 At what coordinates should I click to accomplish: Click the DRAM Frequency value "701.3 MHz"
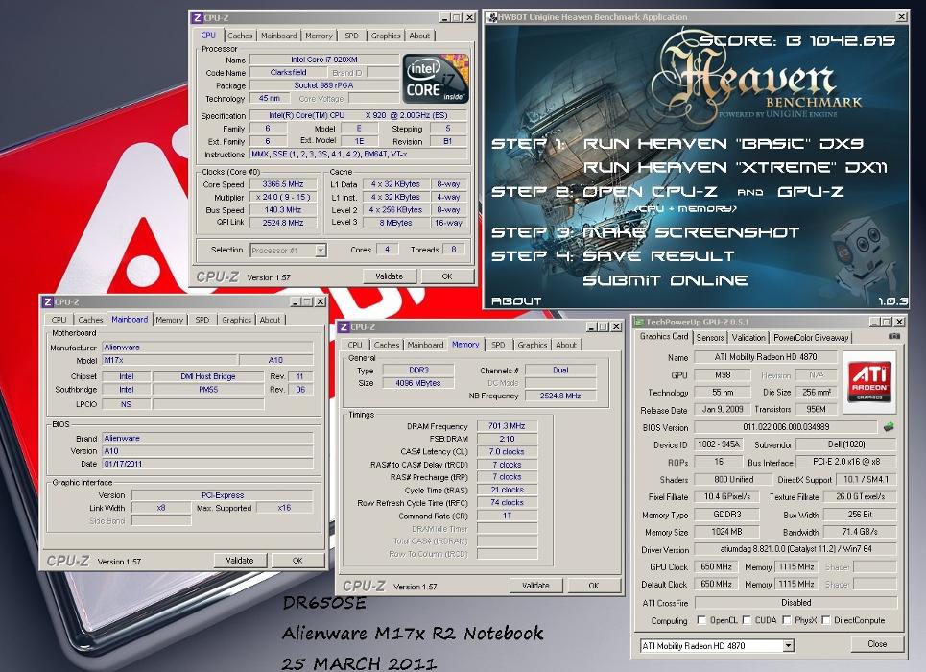point(507,425)
